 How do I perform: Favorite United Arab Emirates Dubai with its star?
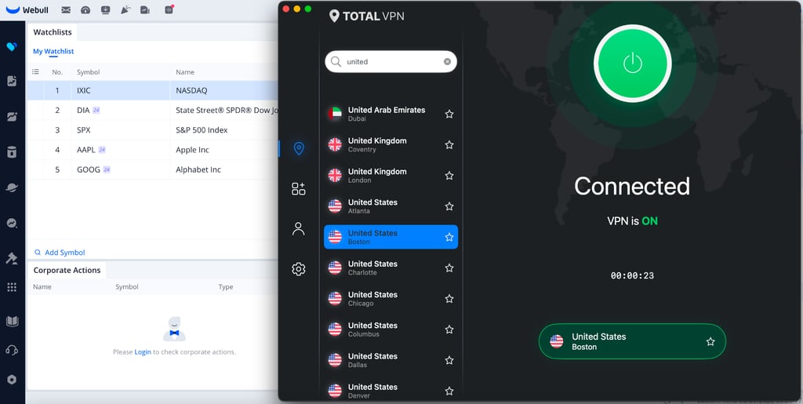tap(449, 115)
